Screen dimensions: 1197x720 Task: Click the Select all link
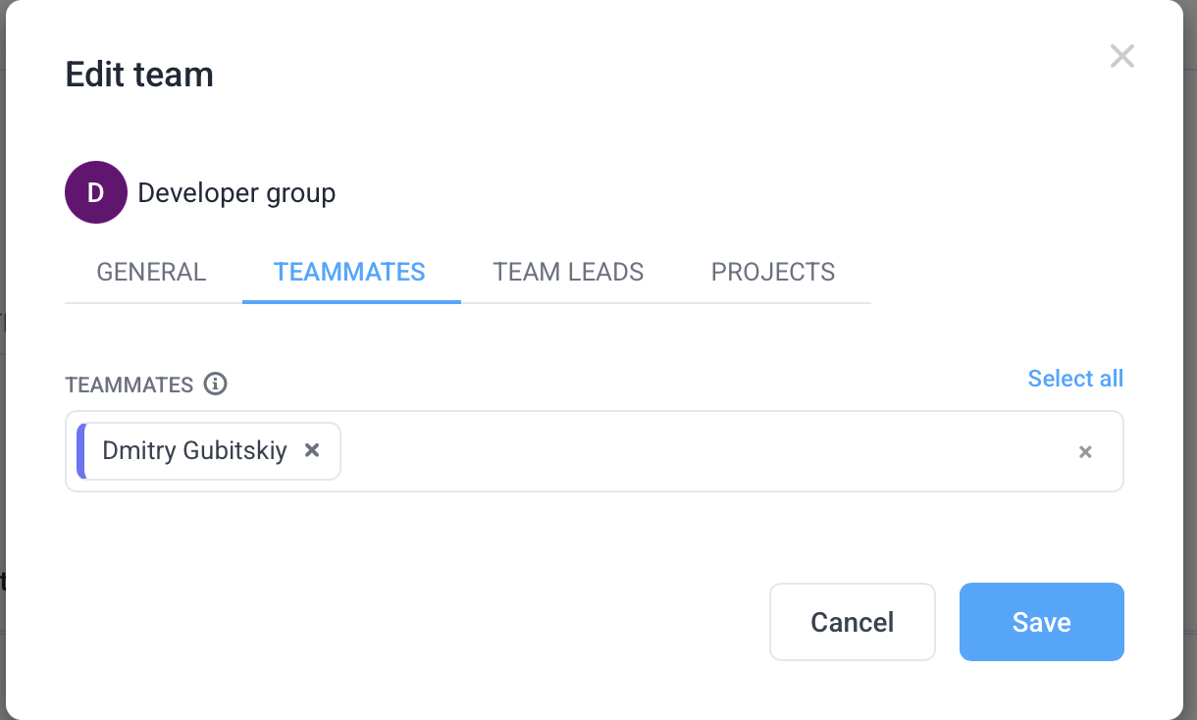[x=1075, y=379]
